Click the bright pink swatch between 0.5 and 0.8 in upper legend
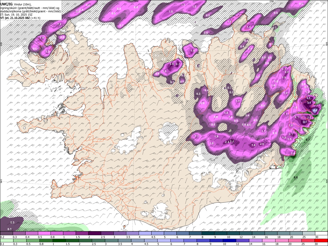This screenshot has height=246, width=328. click(45, 233)
